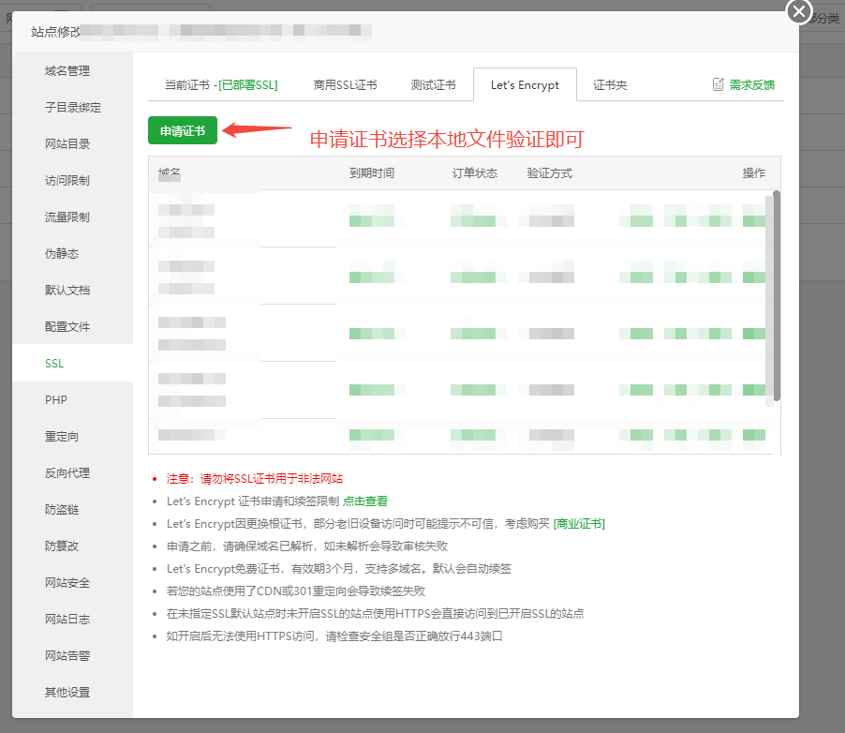Screen dimensions: 845x733
Task: Click the green 申请证书 button
Action: 183,131
